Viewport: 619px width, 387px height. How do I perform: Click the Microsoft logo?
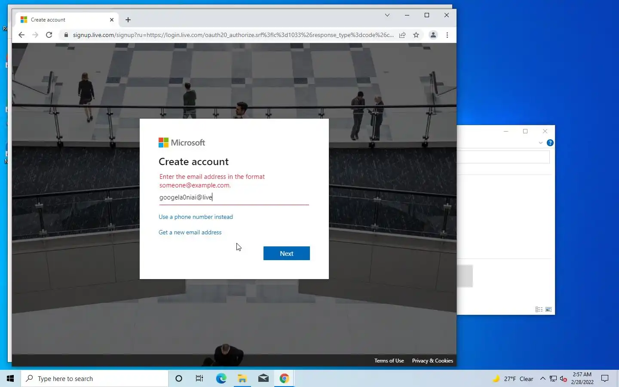click(x=182, y=142)
